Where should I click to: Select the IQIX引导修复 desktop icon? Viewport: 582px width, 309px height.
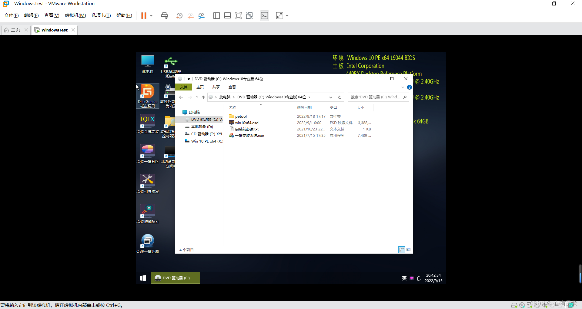tap(148, 184)
